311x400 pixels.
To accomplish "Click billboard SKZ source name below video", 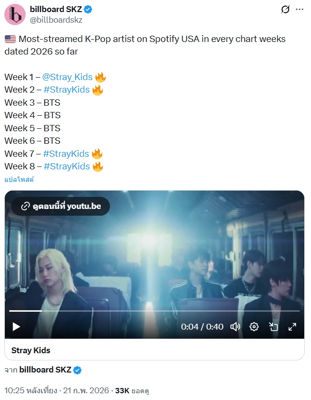I will point(45,370).
